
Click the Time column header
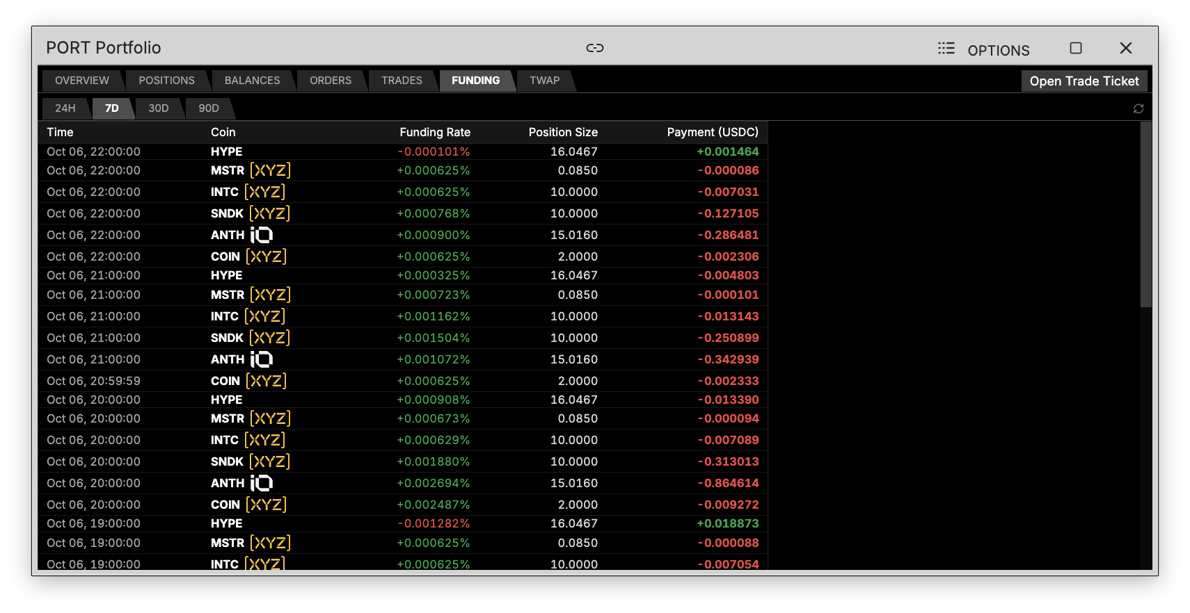click(x=60, y=132)
